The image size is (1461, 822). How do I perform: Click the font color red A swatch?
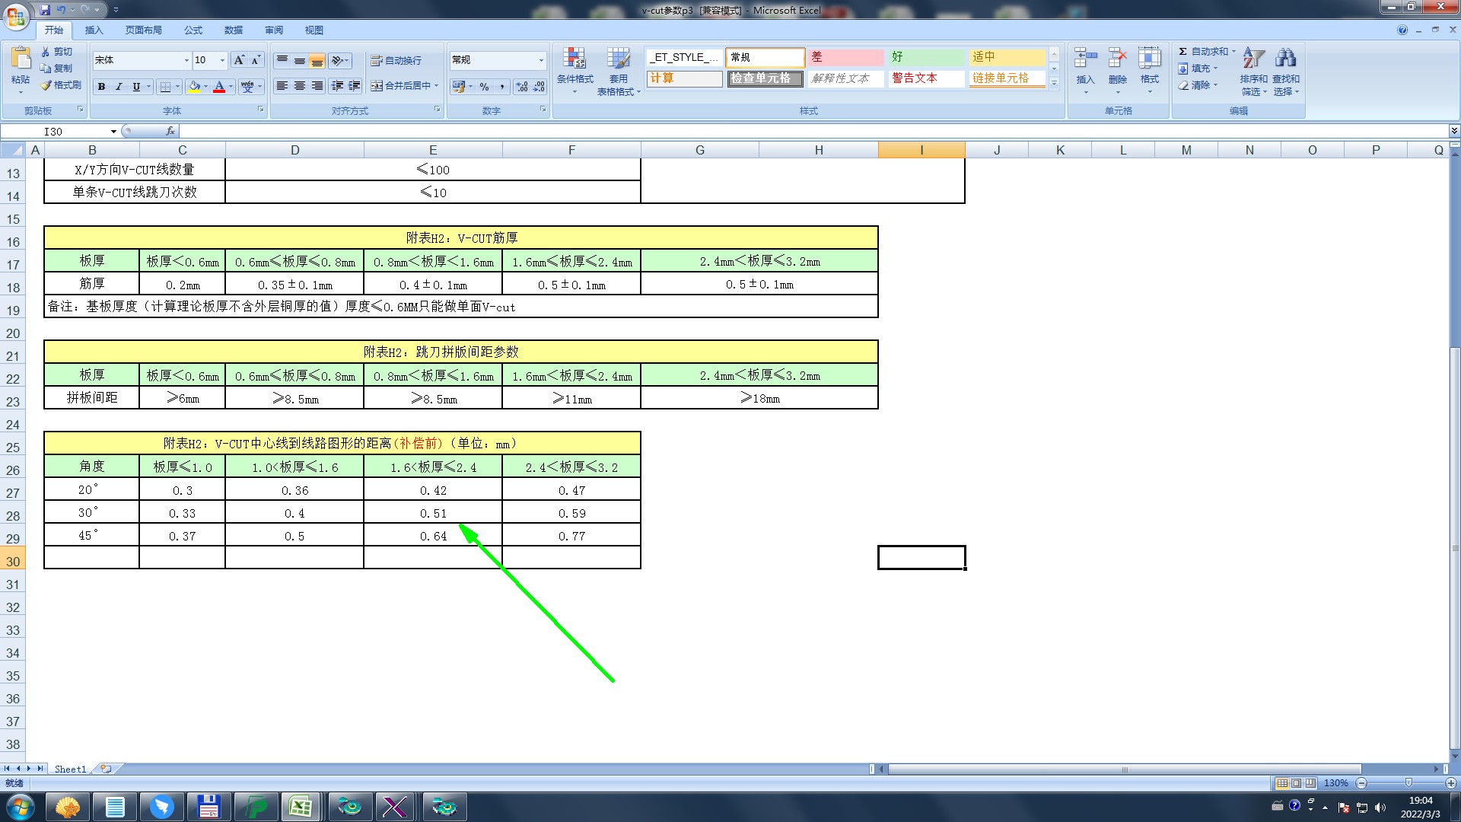click(219, 87)
